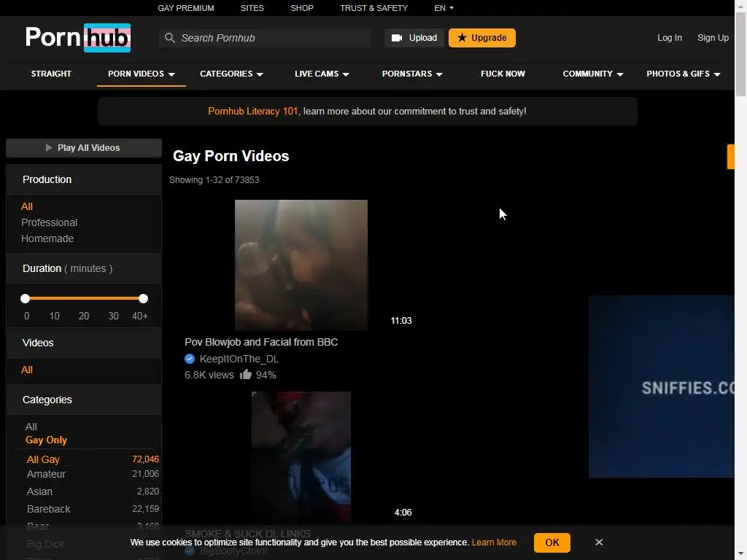Click the orange Upgrade button
The width and height of the screenshot is (747, 560).
481,38
